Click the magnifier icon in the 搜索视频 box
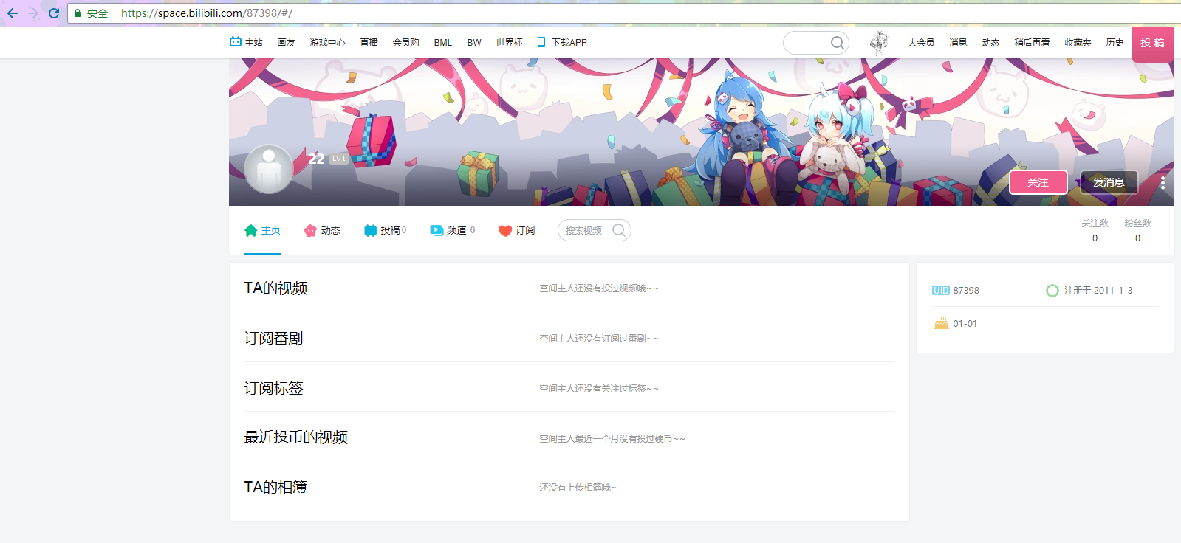Viewport: 1181px width, 543px height. pyautogui.click(x=619, y=230)
